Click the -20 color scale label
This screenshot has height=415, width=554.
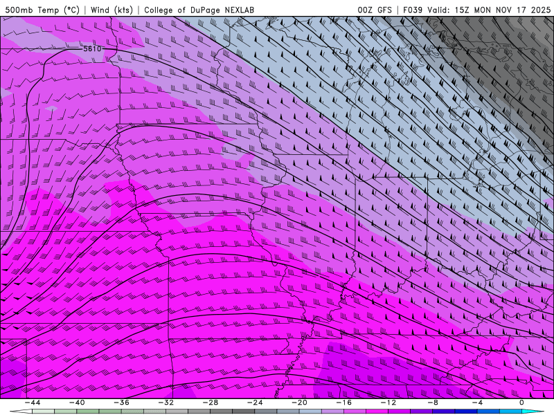pyautogui.click(x=299, y=403)
